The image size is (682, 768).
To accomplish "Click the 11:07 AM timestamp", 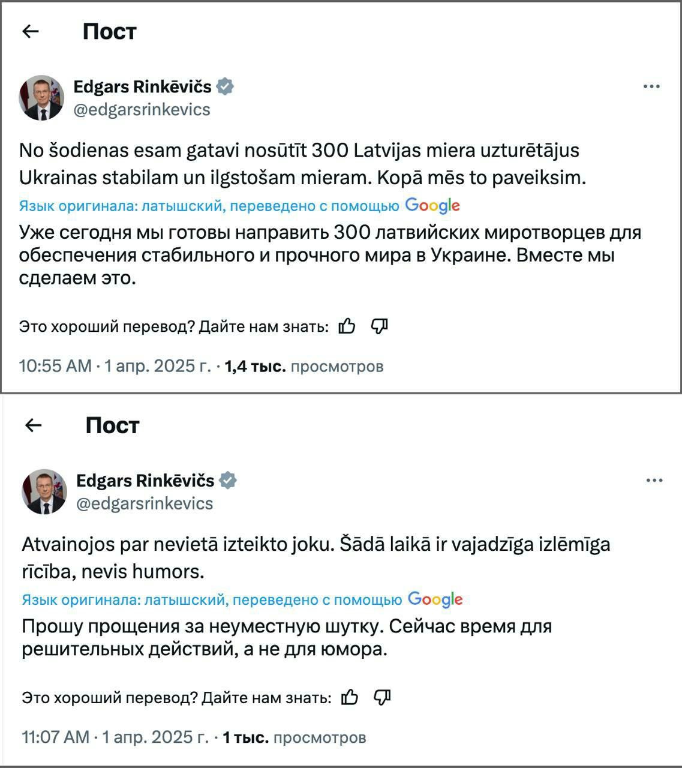I will [55, 737].
